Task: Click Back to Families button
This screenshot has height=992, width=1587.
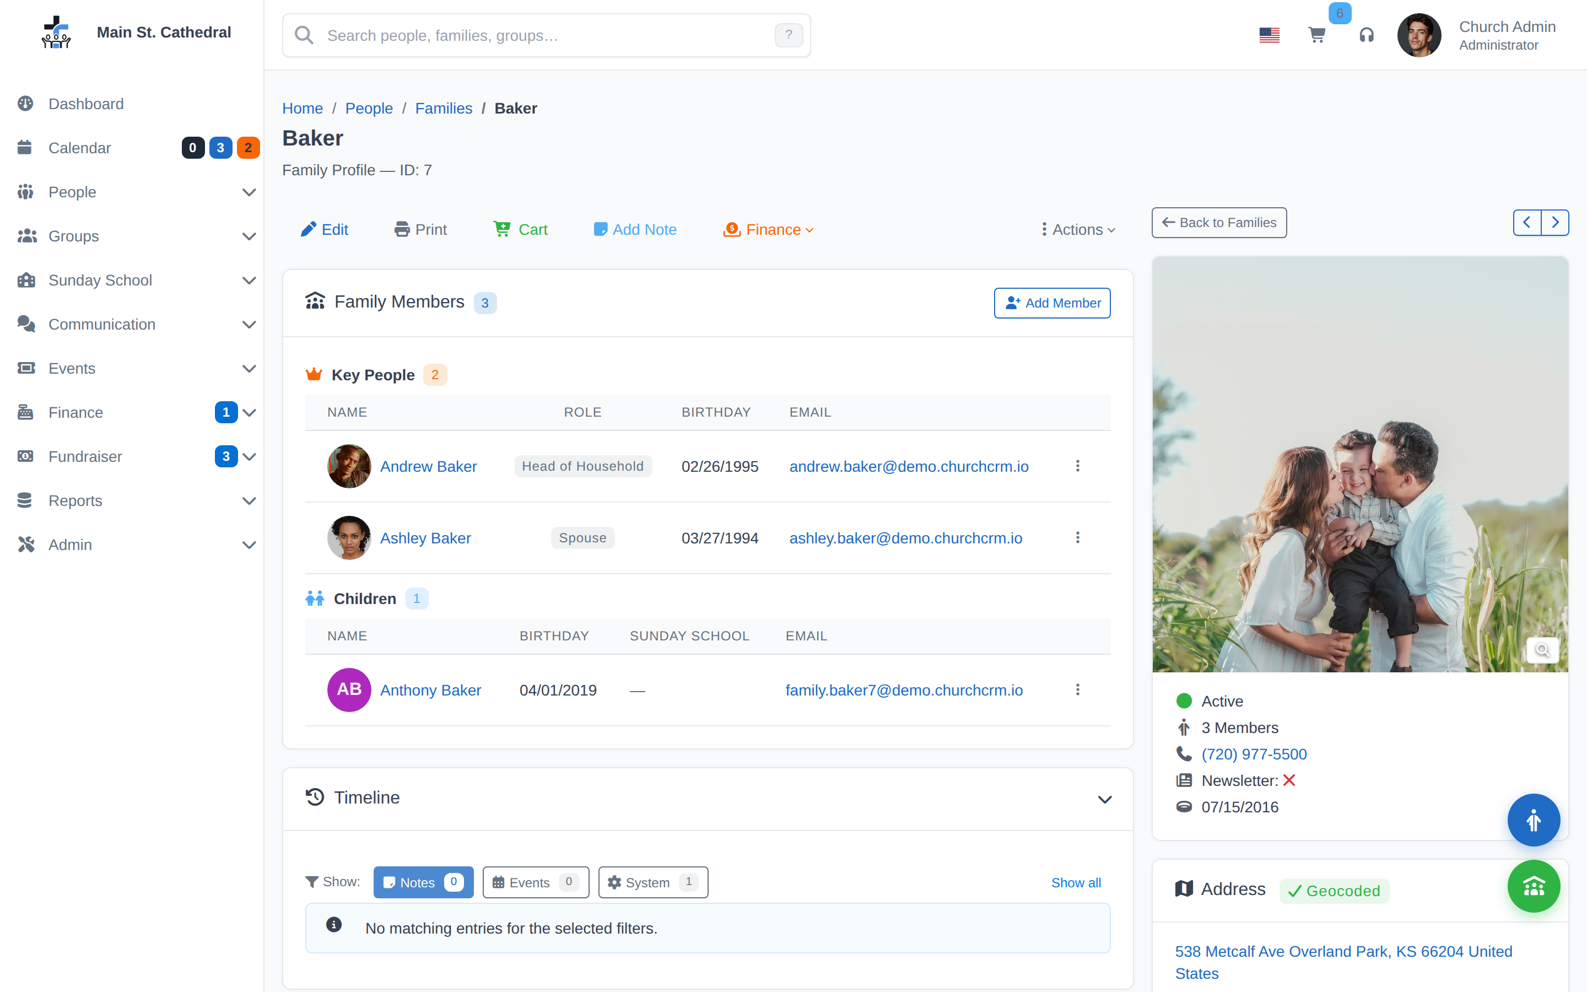Action: coord(1219,223)
